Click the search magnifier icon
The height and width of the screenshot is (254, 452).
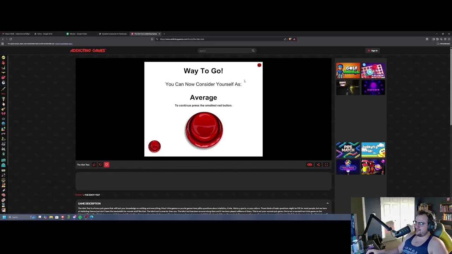click(253, 51)
